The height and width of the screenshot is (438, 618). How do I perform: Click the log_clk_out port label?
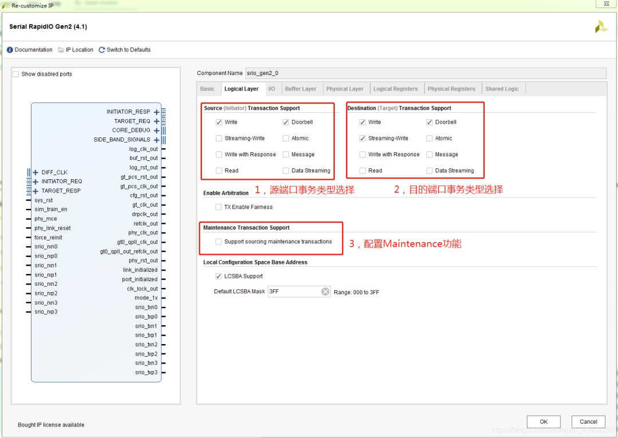pyautogui.click(x=144, y=149)
